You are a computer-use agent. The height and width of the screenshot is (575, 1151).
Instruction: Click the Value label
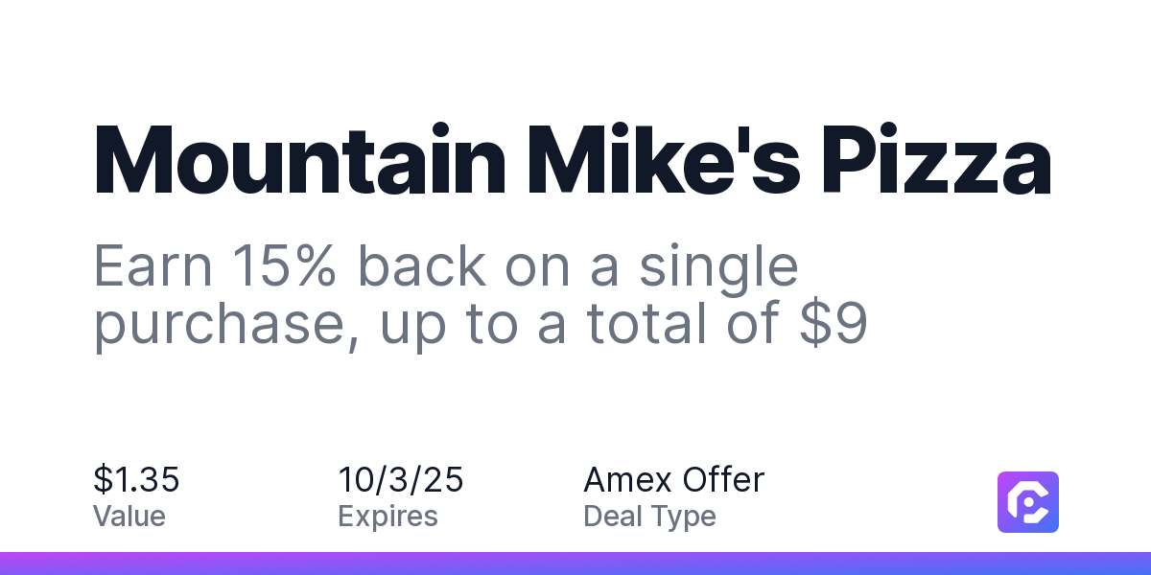tap(129, 517)
